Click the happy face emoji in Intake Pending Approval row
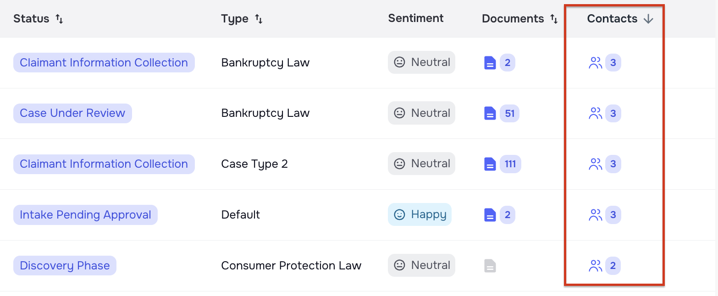Viewport: 718px width, 296px height. click(x=399, y=214)
